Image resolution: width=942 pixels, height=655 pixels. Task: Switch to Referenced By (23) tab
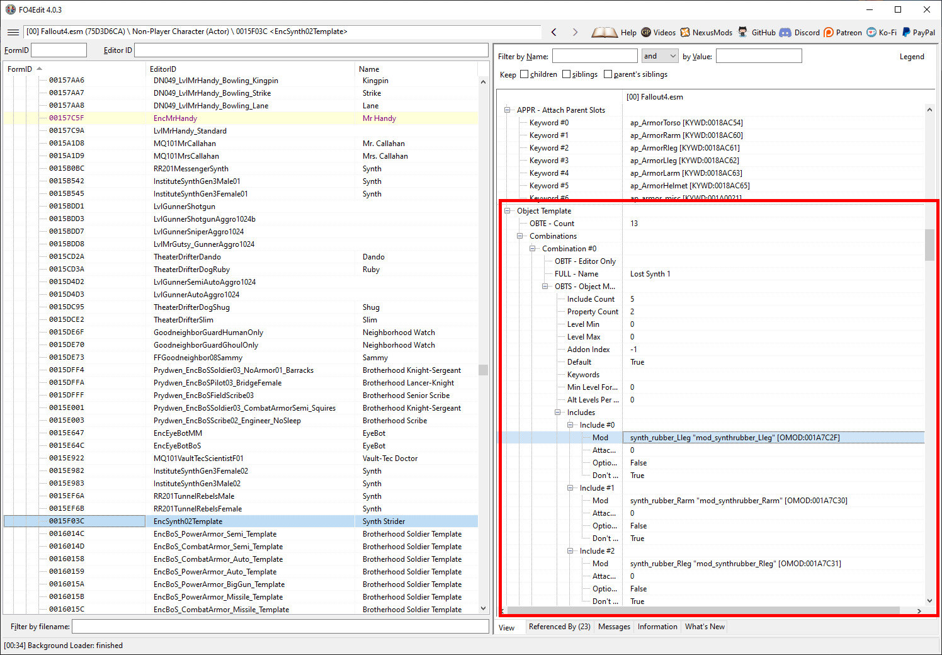559,627
